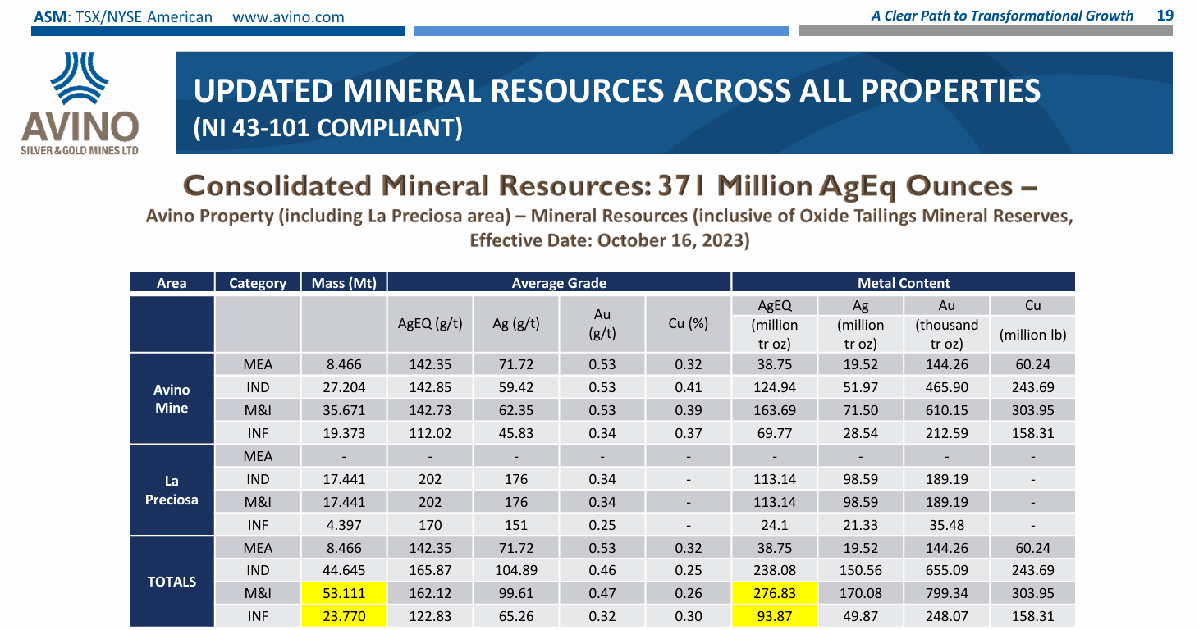
Task: Select the Average Grade column header
Action: tap(559, 282)
